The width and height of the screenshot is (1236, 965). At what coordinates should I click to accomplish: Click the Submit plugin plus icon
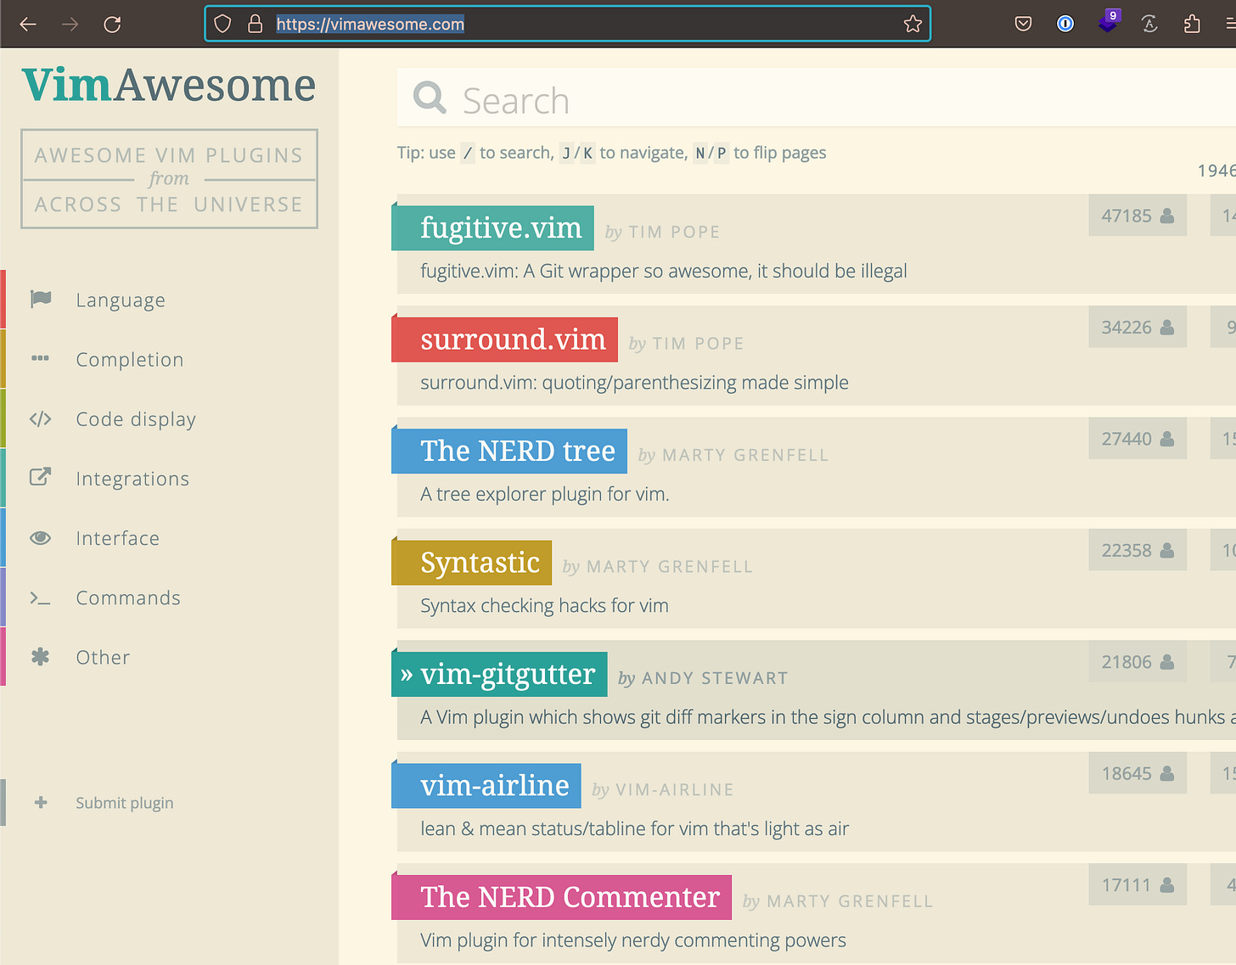pos(41,802)
